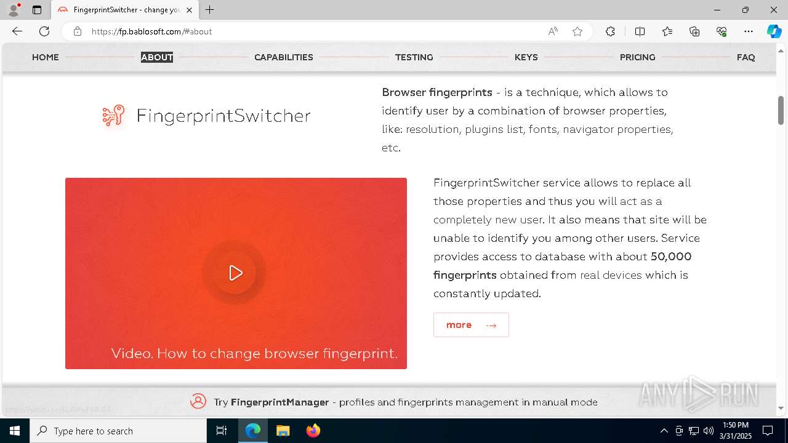Screen dimensions: 788x443
Task: Go to the HOME section
Action: 46,57
